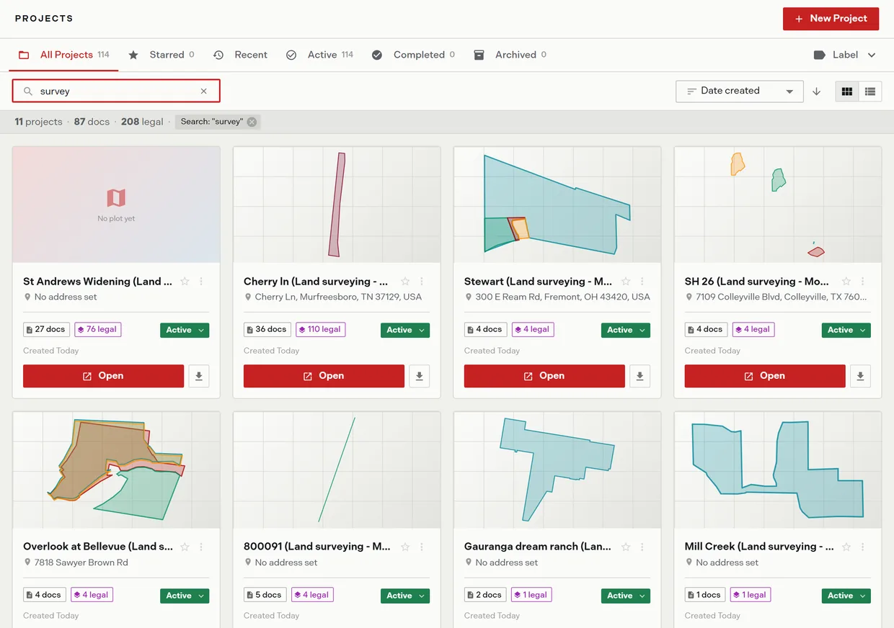Open more options for Gauranga dream ranch
894x628 pixels.
pyautogui.click(x=642, y=547)
